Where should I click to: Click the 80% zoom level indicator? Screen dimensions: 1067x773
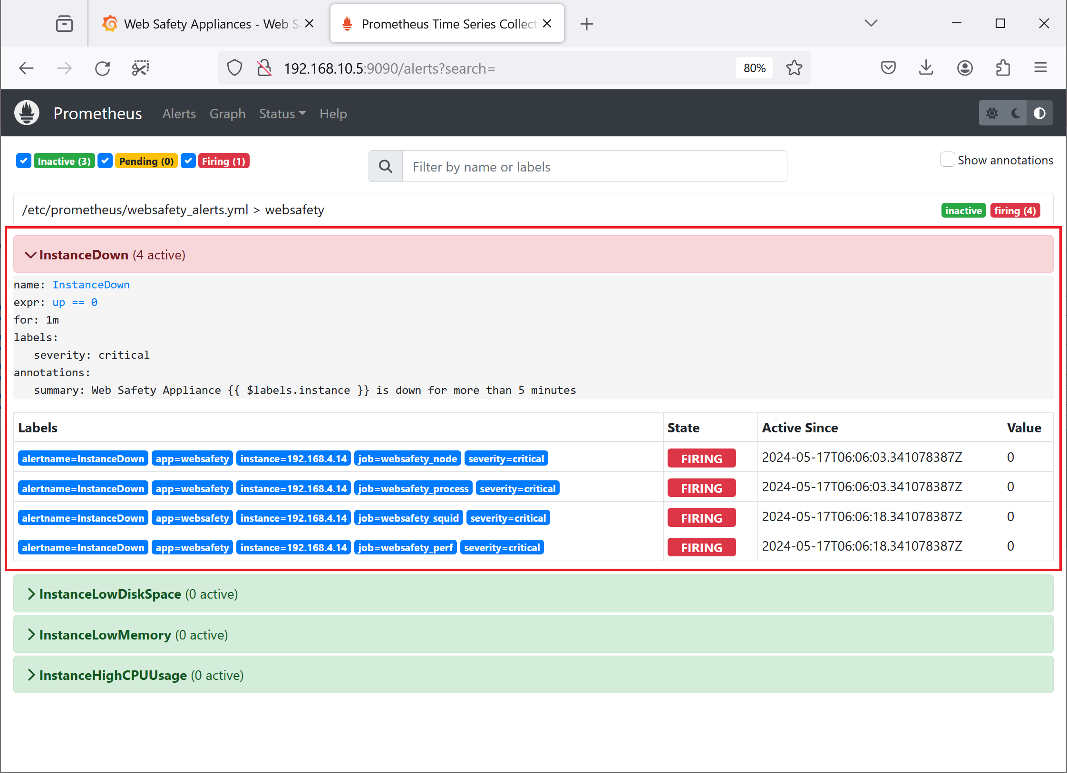(755, 68)
